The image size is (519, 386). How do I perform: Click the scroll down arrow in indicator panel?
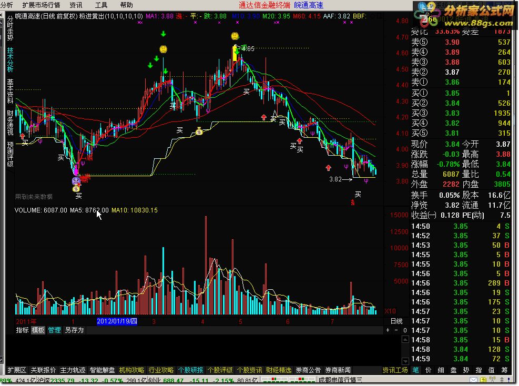405,361
